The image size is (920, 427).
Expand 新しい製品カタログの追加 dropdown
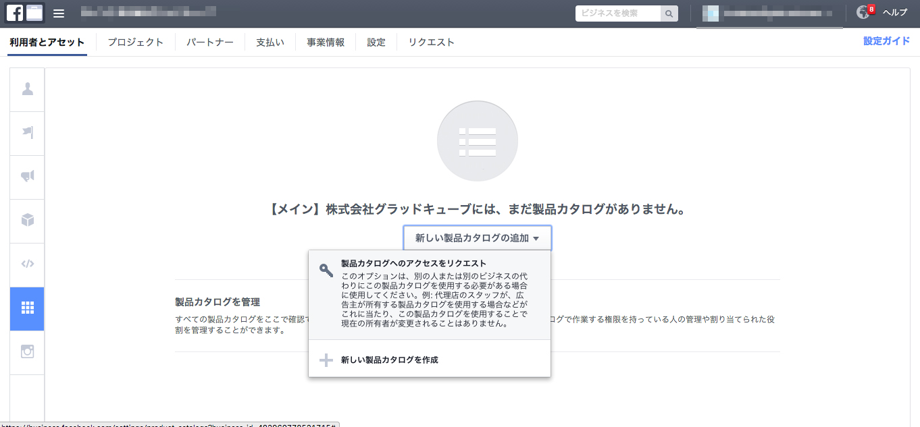478,238
